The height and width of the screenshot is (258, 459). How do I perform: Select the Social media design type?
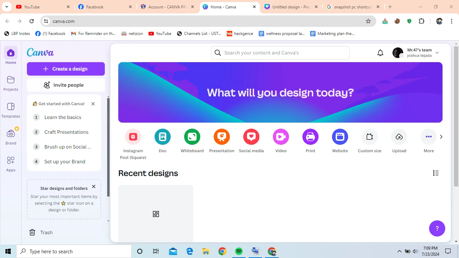pyautogui.click(x=251, y=137)
